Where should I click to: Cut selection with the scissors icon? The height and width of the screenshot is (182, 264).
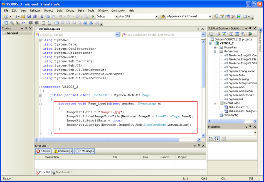coord(42,17)
